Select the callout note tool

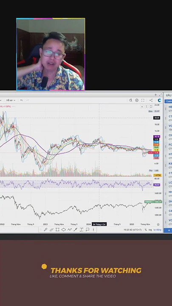(87, 229)
